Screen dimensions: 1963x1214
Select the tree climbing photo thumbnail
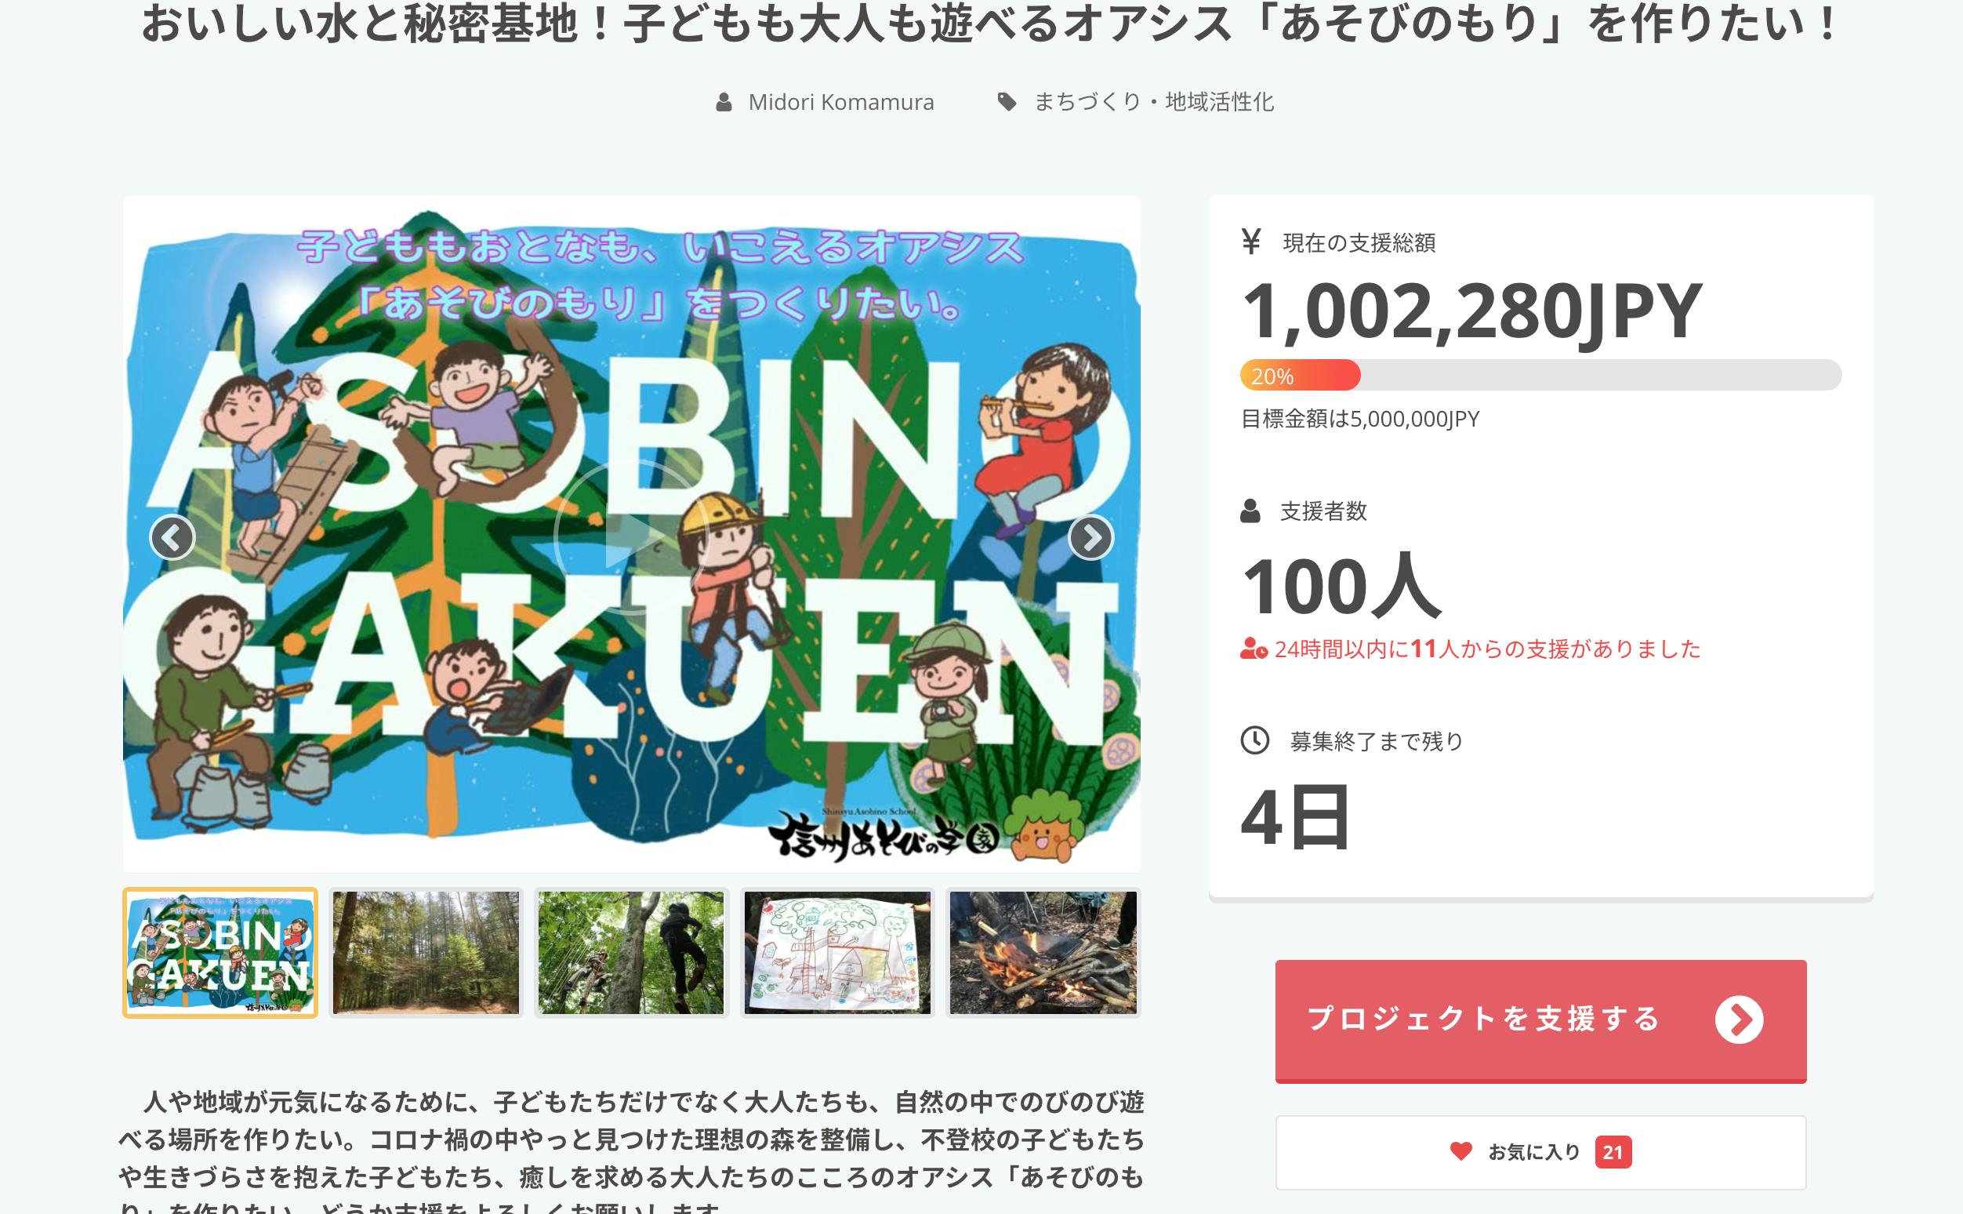pos(632,952)
